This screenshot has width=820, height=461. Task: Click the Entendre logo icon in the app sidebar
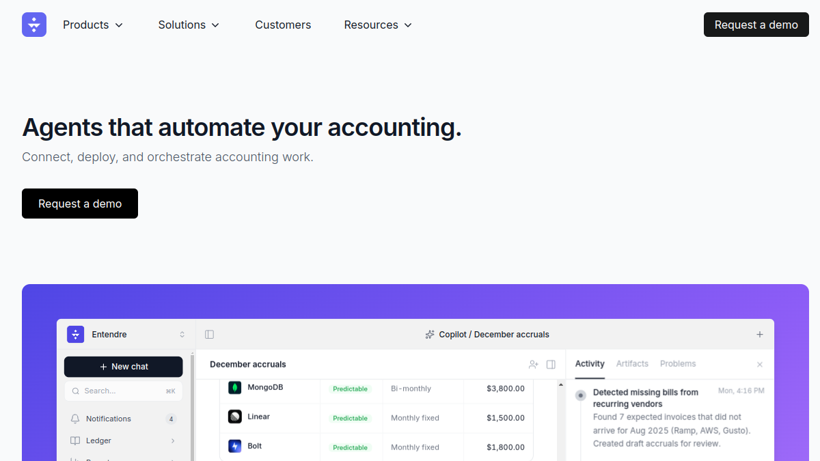pos(75,335)
